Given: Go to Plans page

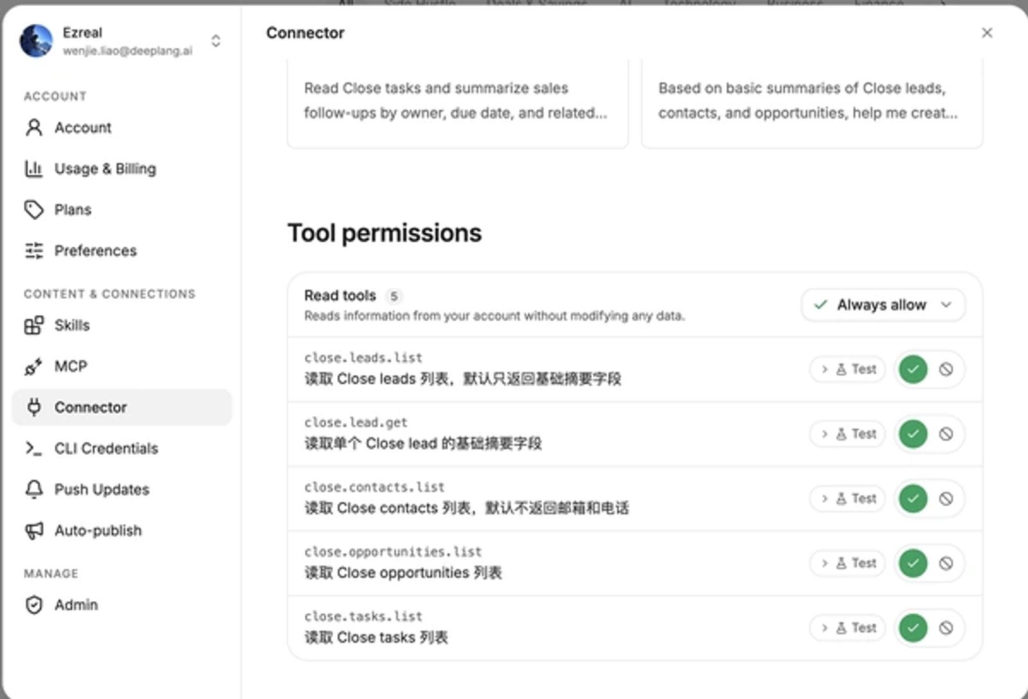Looking at the screenshot, I should click(x=122, y=209).
